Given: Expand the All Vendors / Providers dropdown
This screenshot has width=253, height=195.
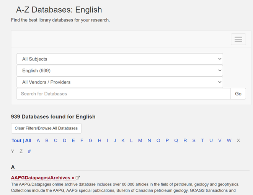Looking at the screenshot, I should (x=119, y=82).
